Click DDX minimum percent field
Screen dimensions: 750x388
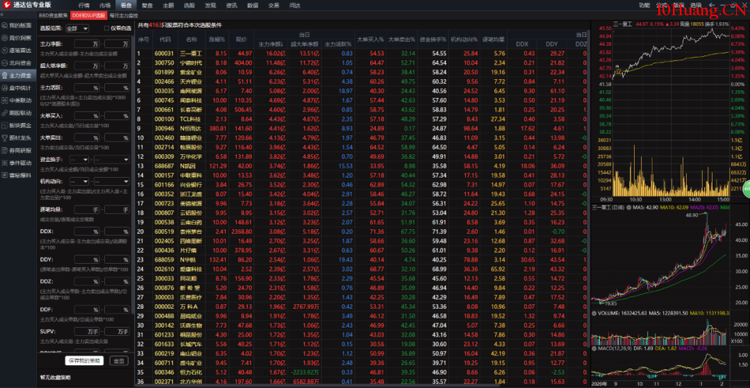coord(87,231)
